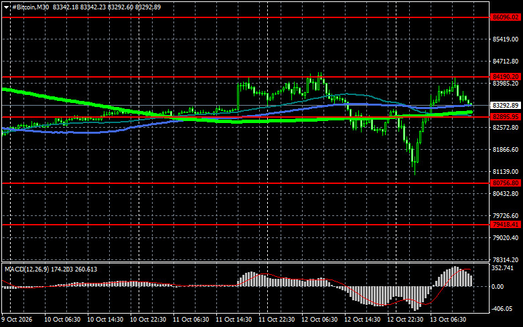Click the 78314.20 price axis label
This screenshot has width=523, height=327.
pyautogui.click(x=506, y=259)
